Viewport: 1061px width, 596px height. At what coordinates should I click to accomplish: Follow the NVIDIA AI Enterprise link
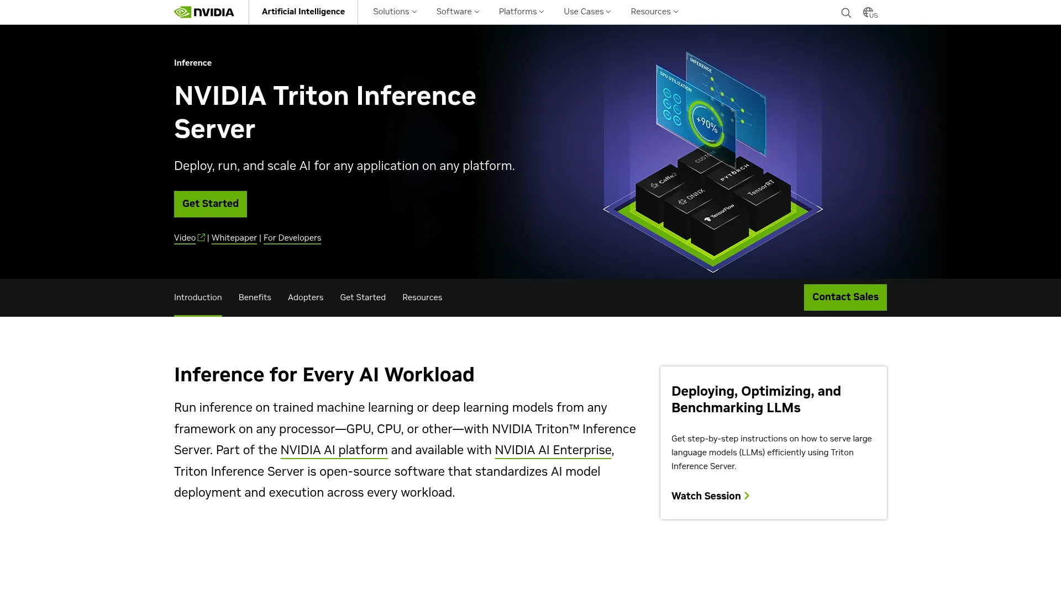553,450
